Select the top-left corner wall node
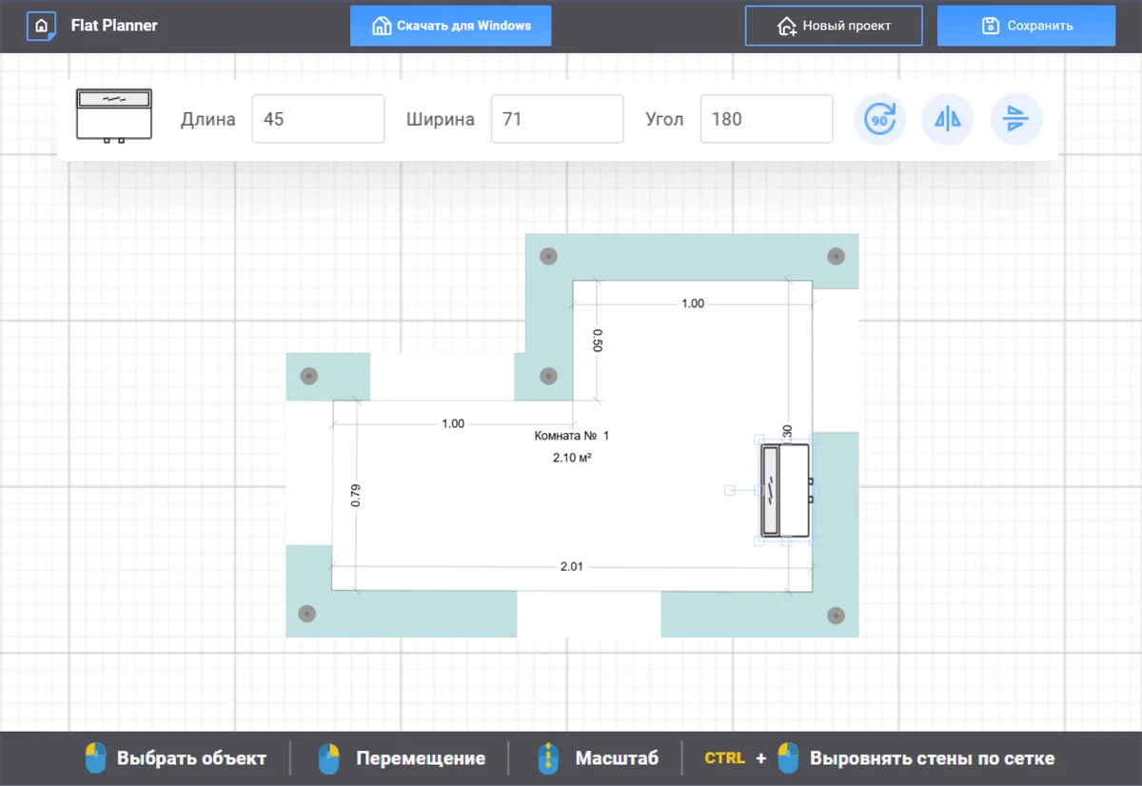The height and width of the screenshot is (786, 1142). [x=547, y=256]
